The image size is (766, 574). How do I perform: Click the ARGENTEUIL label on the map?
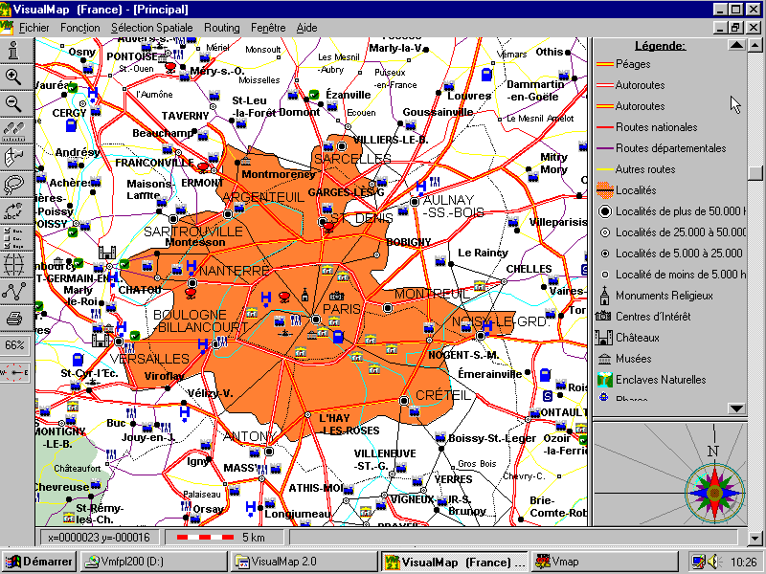pyautogui.click(x=263, y=197)
